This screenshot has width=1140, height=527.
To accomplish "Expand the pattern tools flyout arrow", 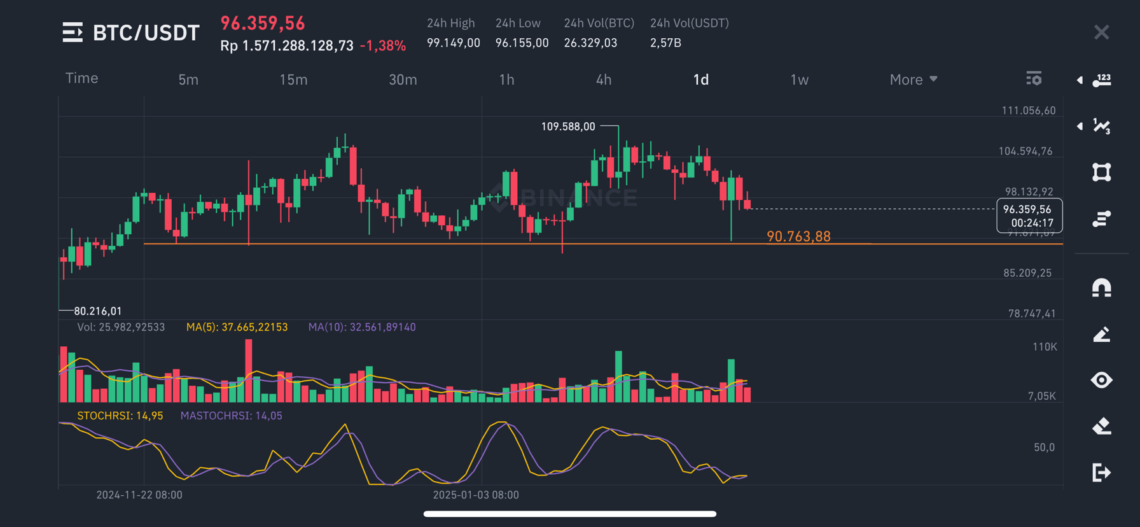I will 1080,126.
